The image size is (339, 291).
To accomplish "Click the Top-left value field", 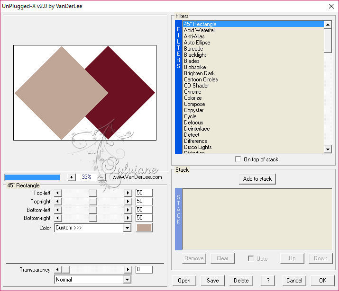I will pos(144,193).
